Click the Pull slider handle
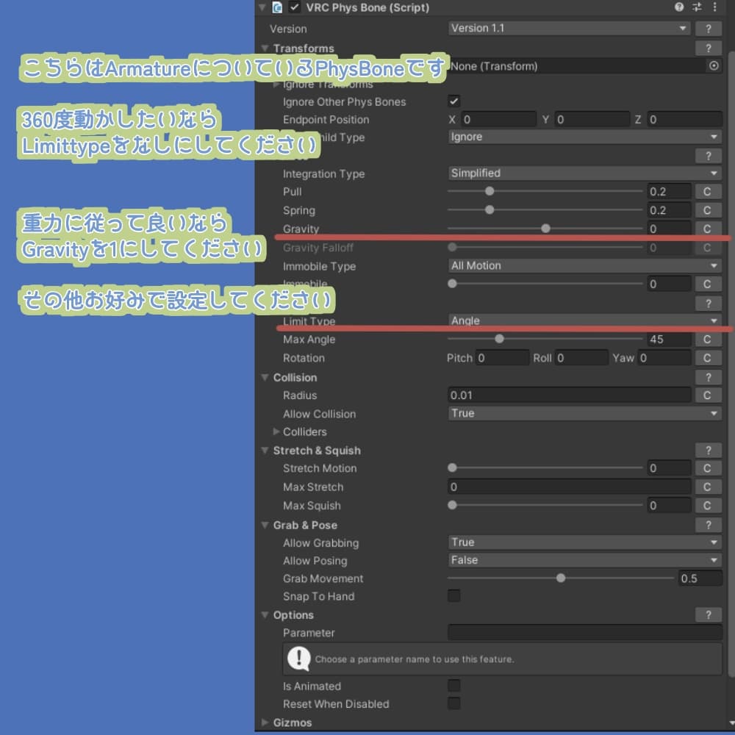This screenshot has width=735, height=735. click(490, 191)
